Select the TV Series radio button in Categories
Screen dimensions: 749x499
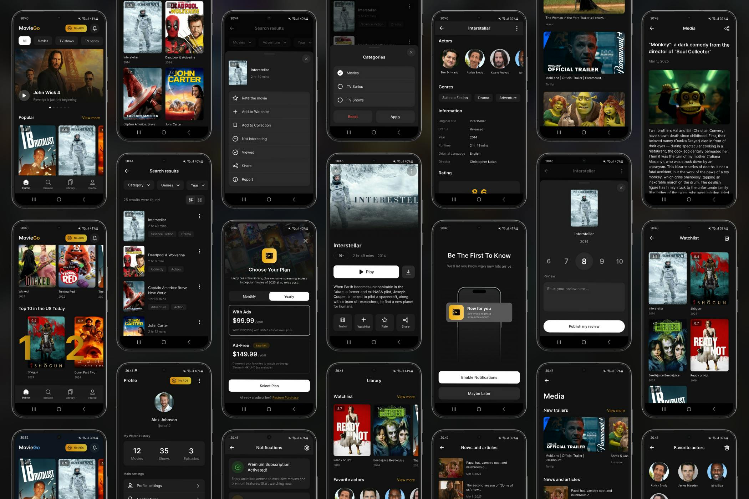click(340, 86)
